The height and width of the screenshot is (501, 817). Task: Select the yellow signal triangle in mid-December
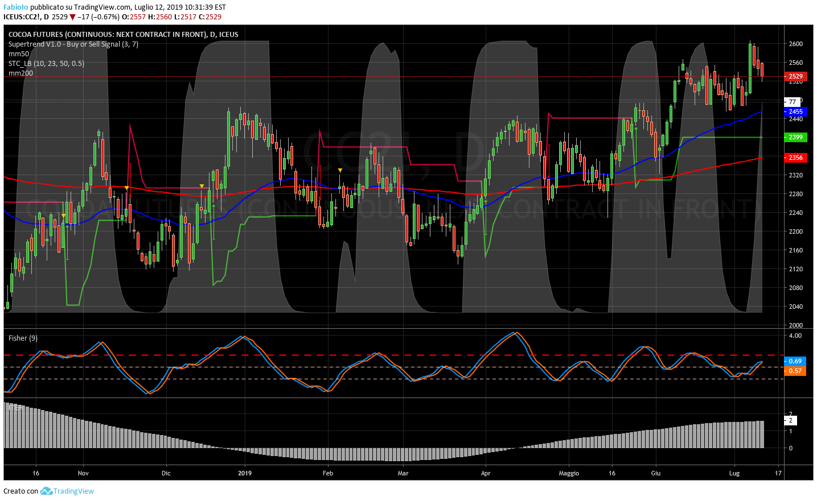pos(202,186)
